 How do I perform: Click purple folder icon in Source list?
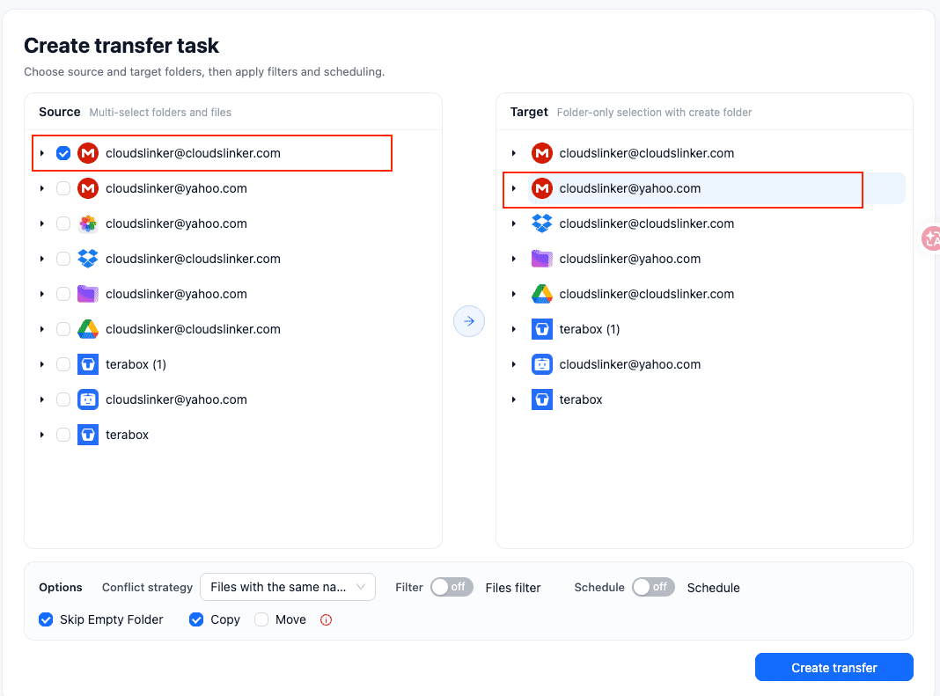pos(88,294)
